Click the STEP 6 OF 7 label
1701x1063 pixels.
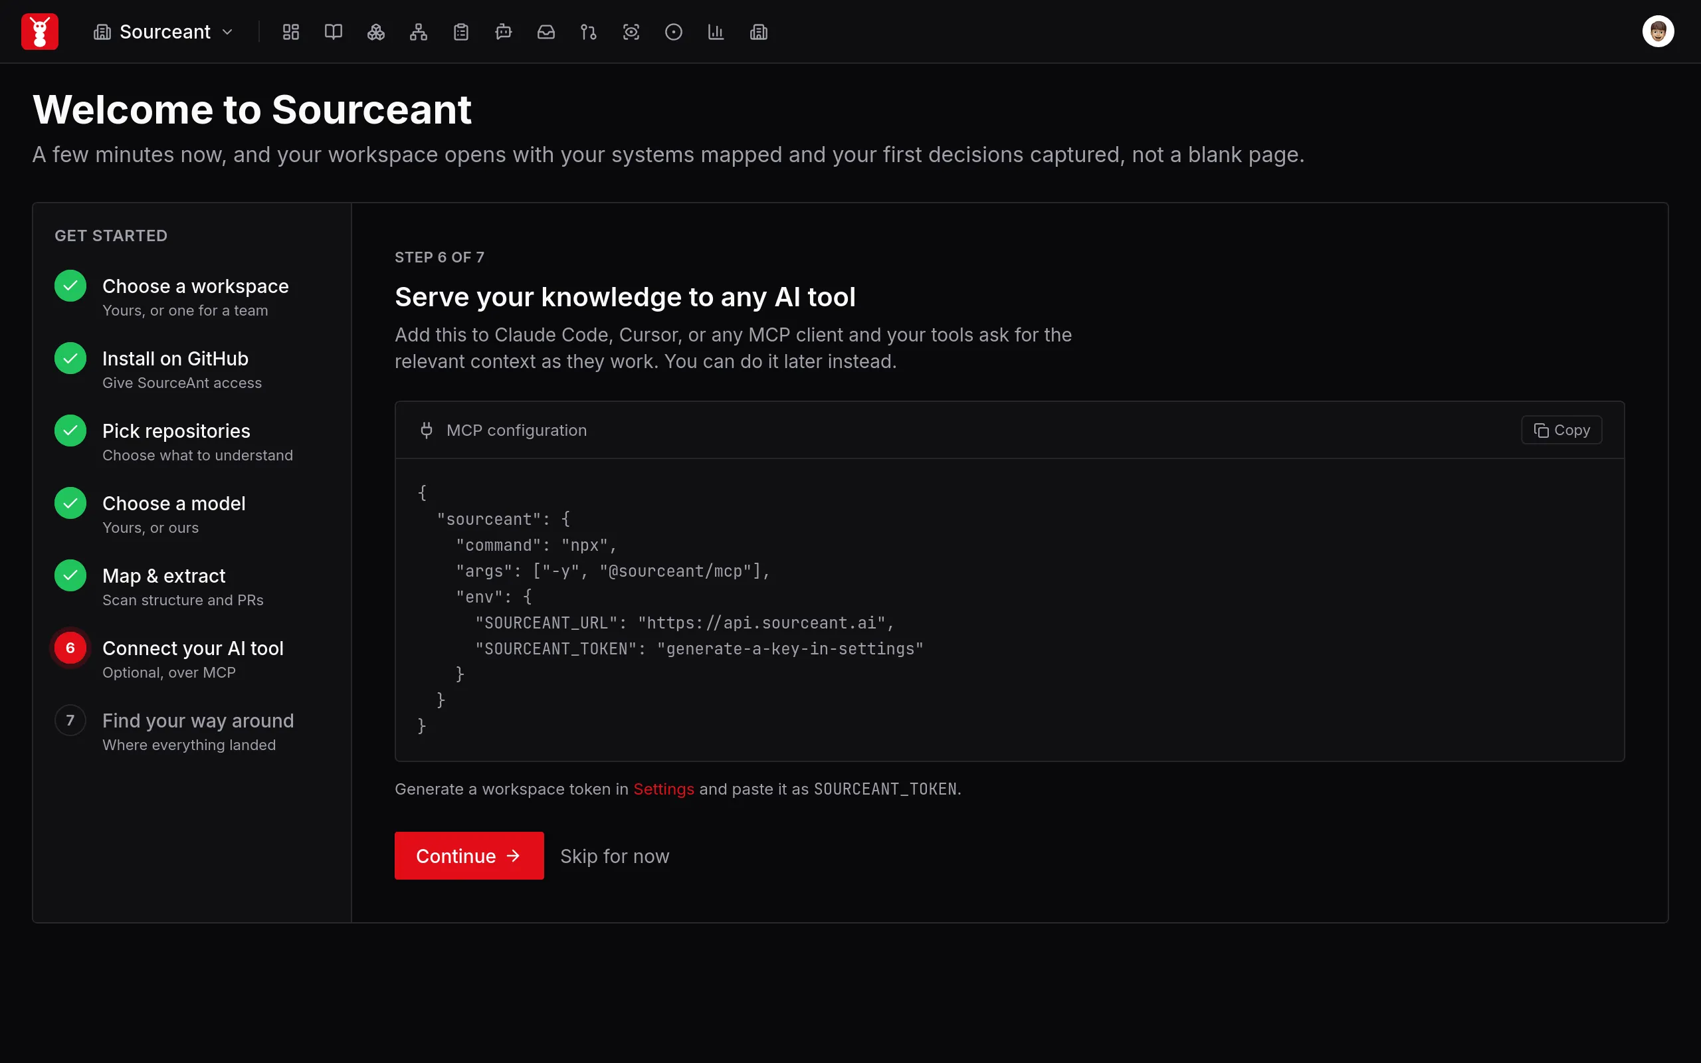click(439, 257)
